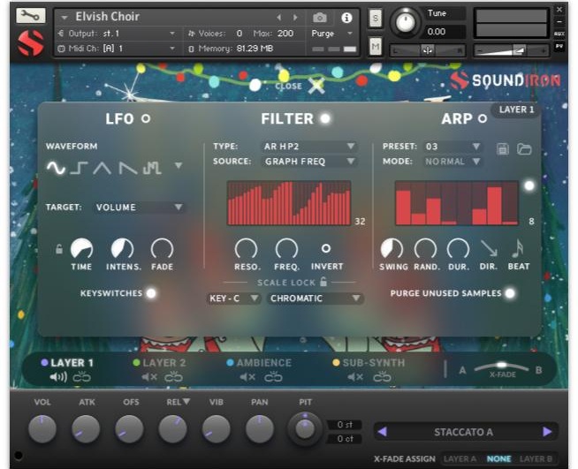The image size is (578, 469).
Task: Click the Layer A X-Fade assign button
Action: tap(458, 459)
